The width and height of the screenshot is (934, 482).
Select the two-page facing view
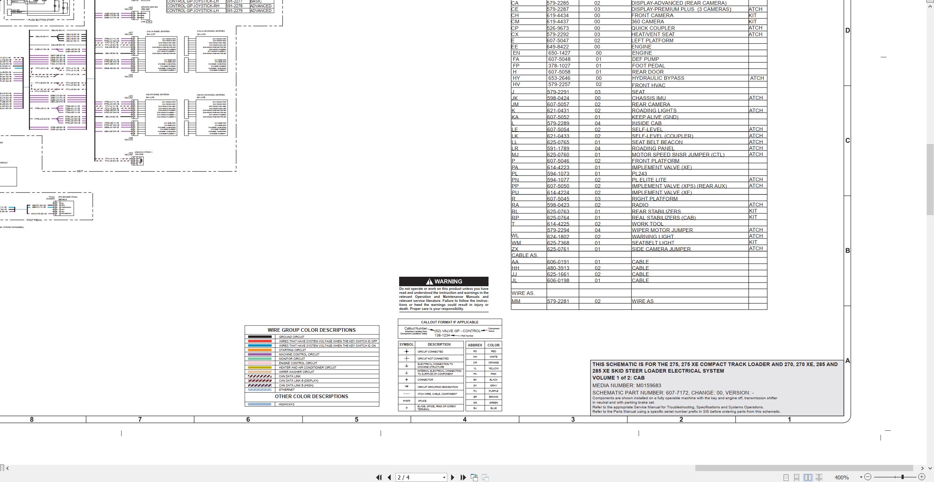[x=808, y=477]
